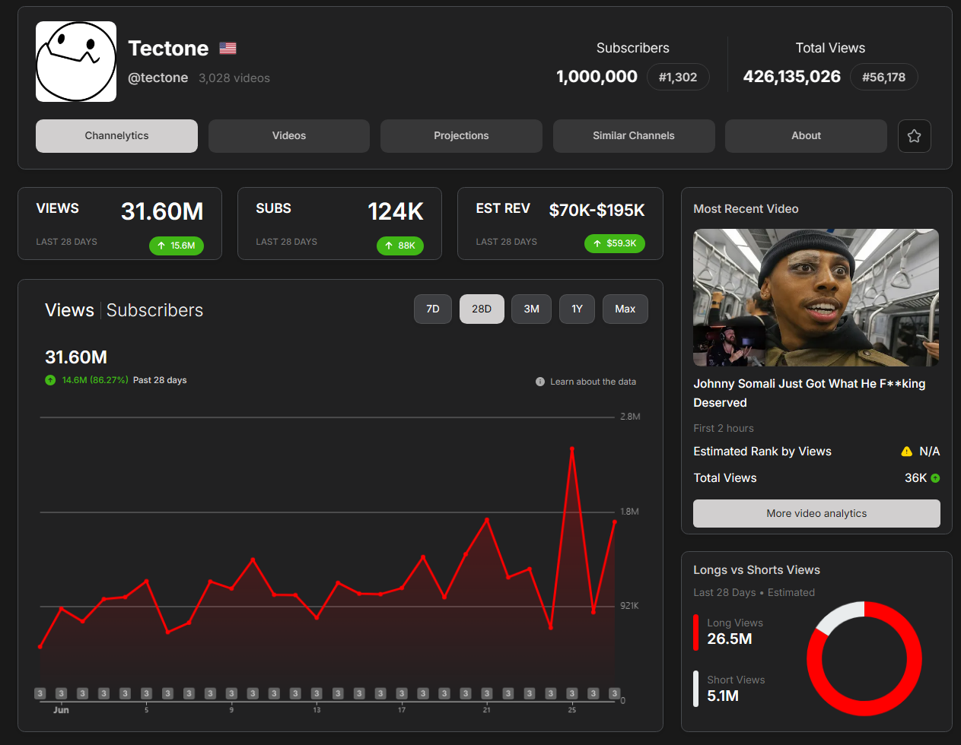This screenshot has width=961, height=745.
Task: Click the yellow warning icon next to N/A
Action: (906, 452)
